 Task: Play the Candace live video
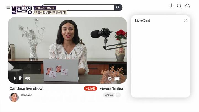pyautogui.click(x=15, y=78)
